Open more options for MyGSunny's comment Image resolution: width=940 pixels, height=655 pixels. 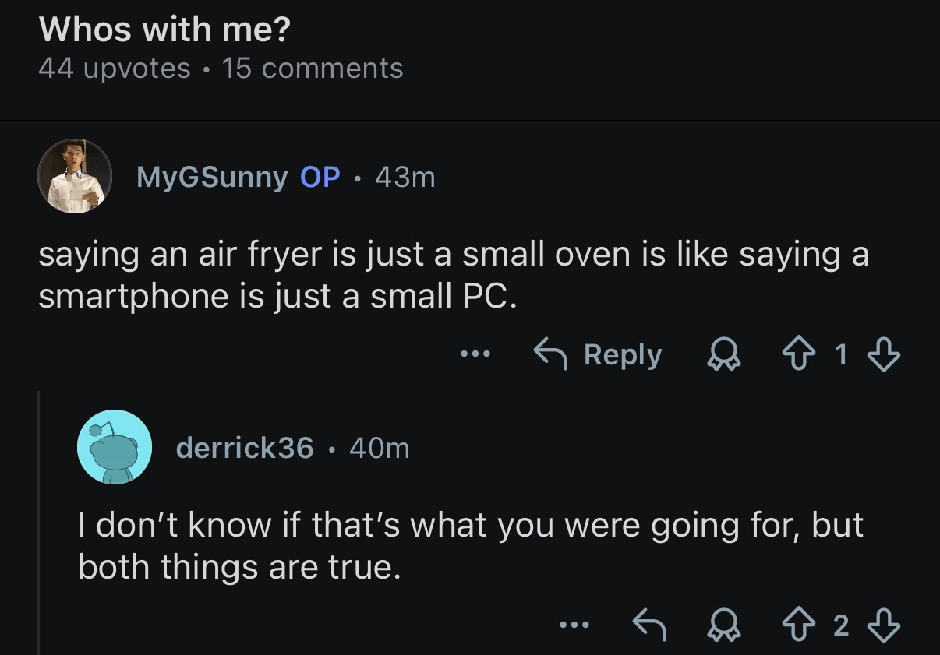pos(474,355)
